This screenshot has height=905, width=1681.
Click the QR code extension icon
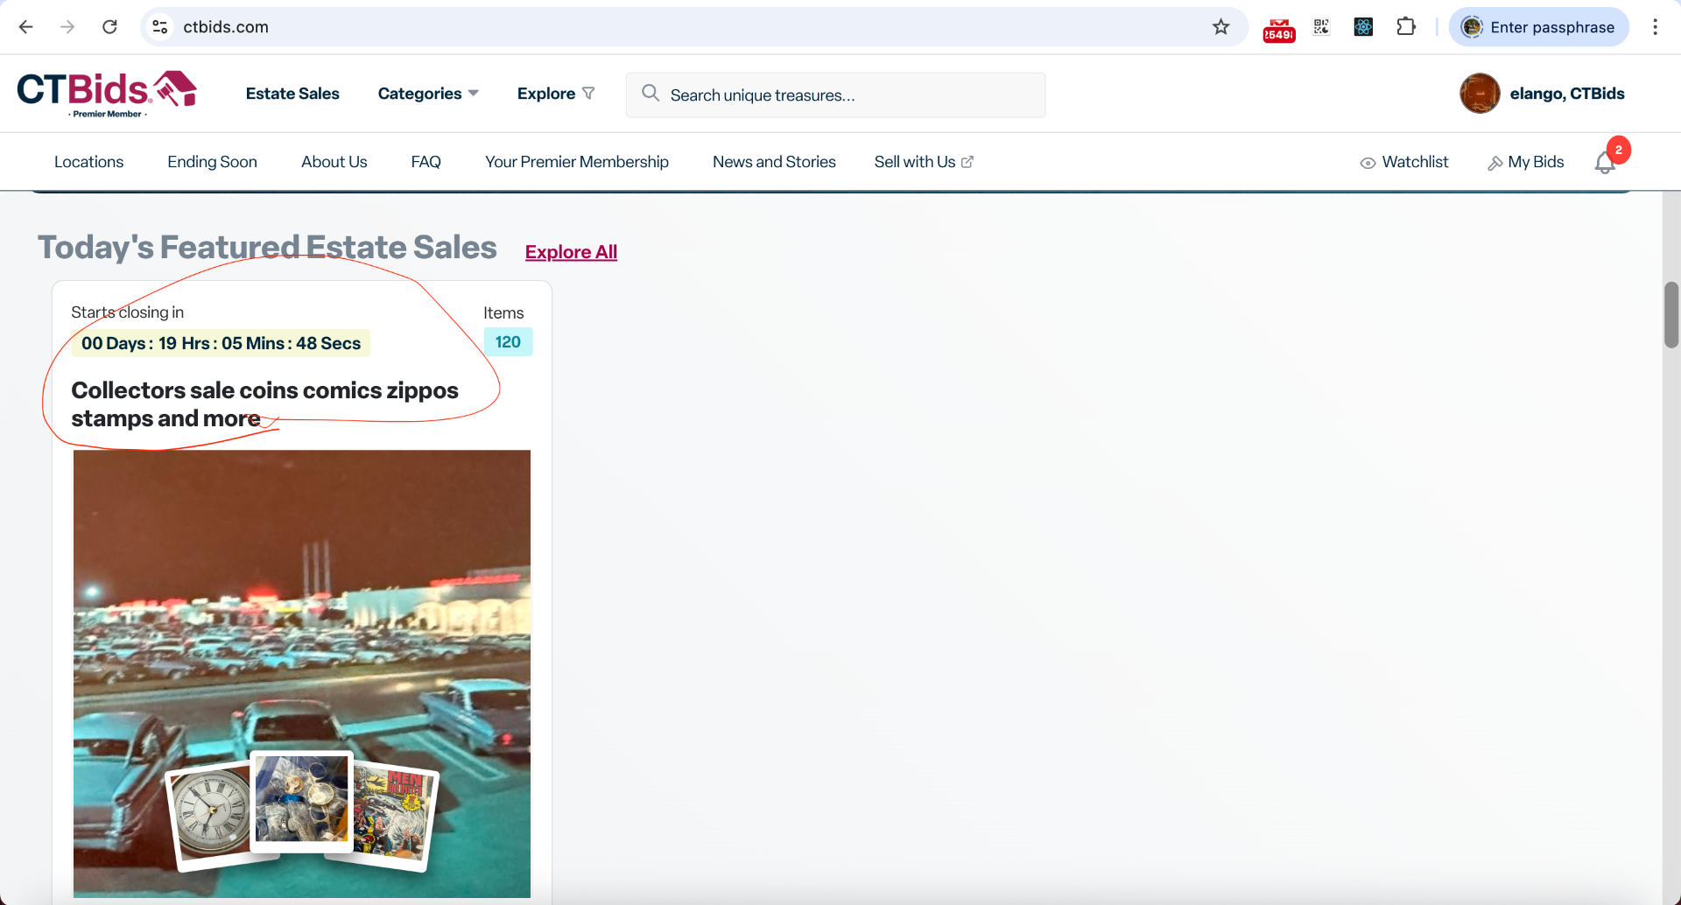click(x=1321, y=27)
